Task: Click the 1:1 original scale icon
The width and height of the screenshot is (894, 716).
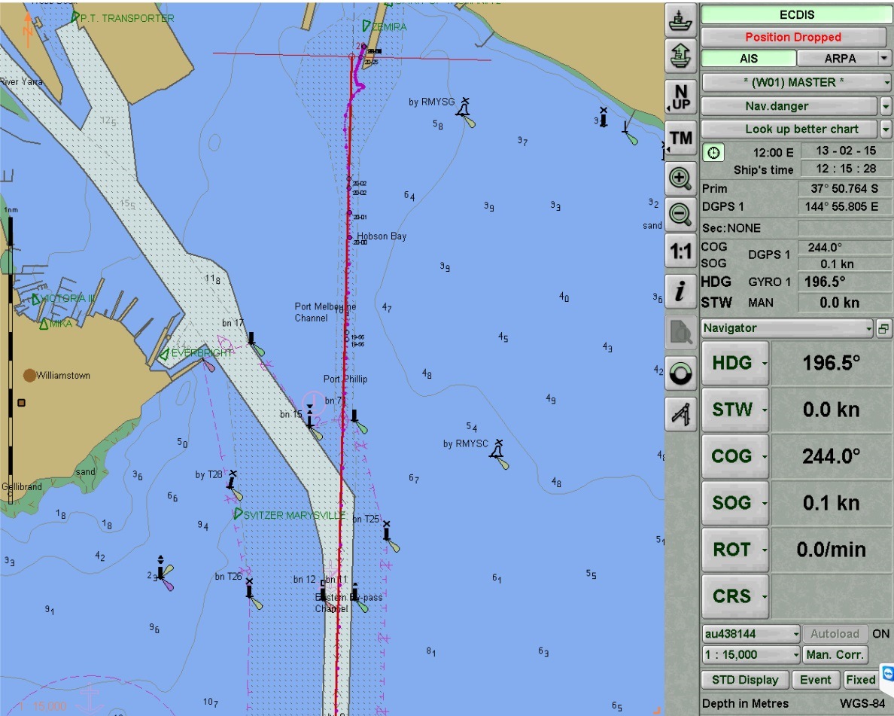Action: coord(681,252)
